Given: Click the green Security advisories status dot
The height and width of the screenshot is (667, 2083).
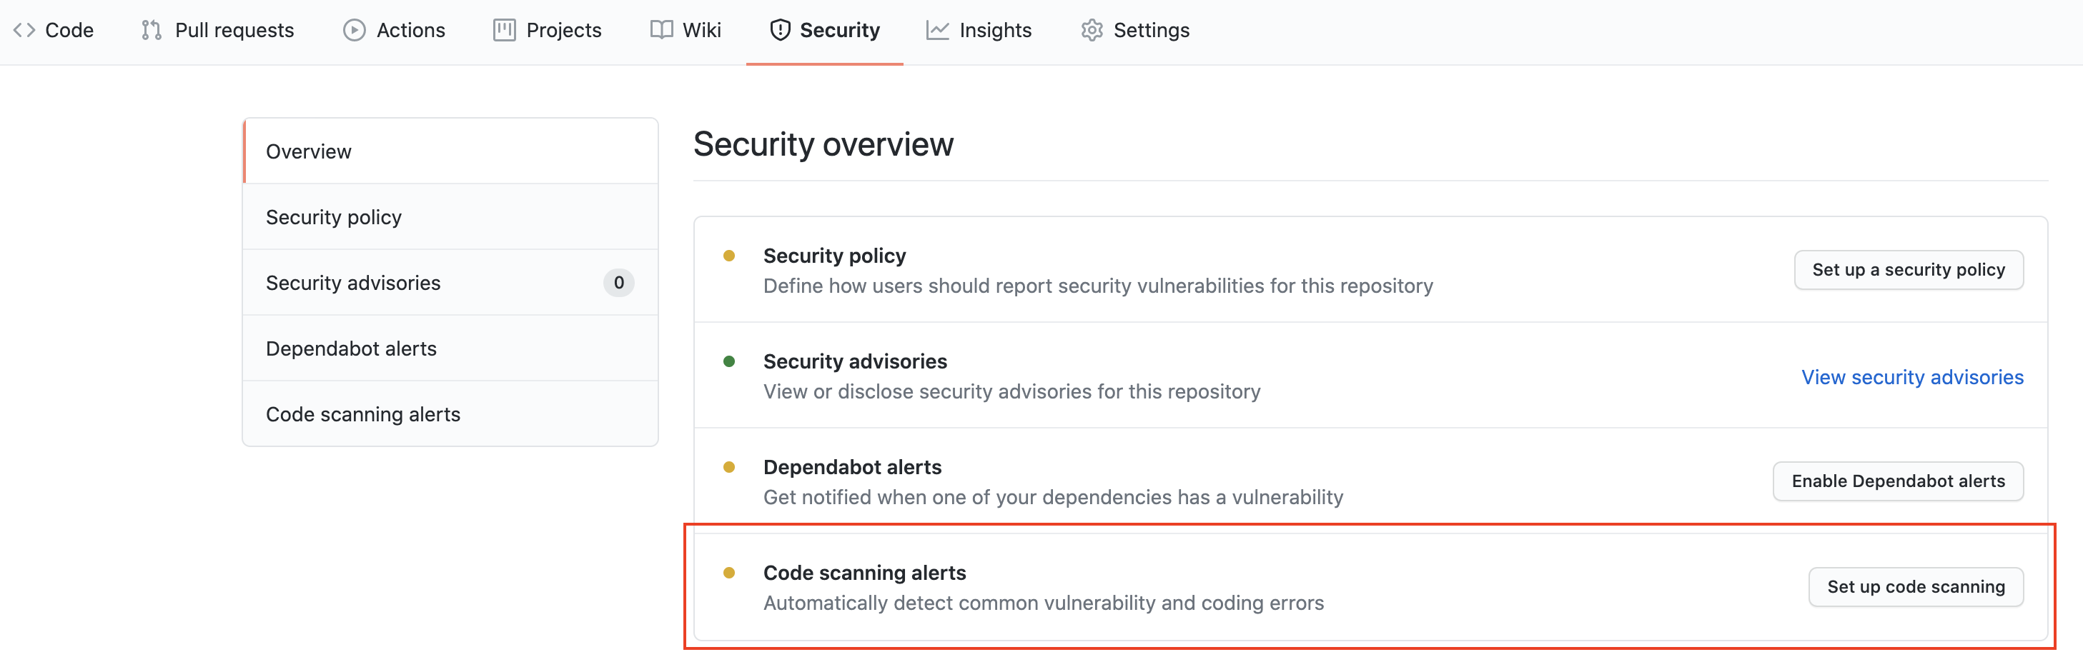Looking at the screenshot, I should click(x=729, y=362).
